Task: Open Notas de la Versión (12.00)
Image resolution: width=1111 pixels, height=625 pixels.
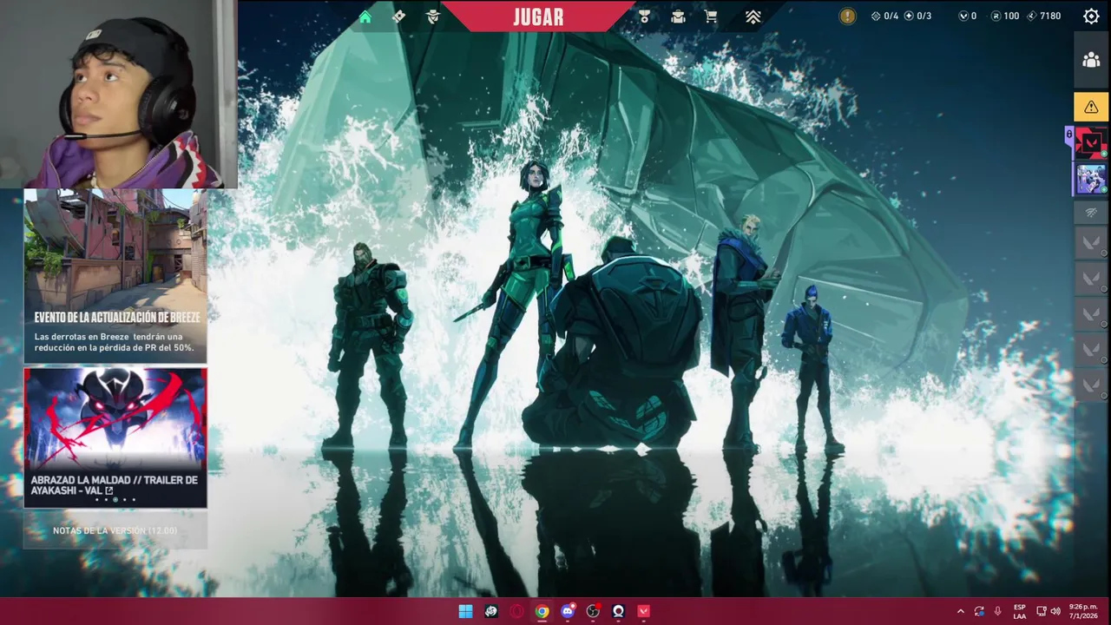Action: point(115,530)
